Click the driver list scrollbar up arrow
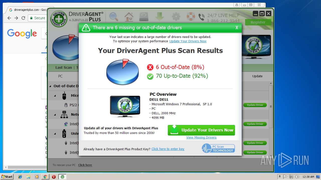The image size is (321, 180). point(271,83)
